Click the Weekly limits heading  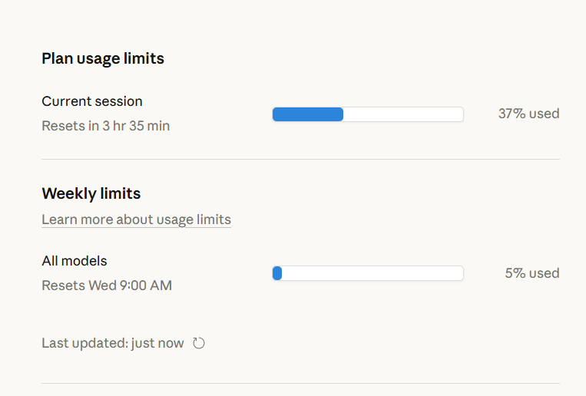(x=91, y=193)
